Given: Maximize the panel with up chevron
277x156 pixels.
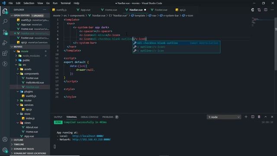Looking at the screenshot, I should (x=265, y=117).
